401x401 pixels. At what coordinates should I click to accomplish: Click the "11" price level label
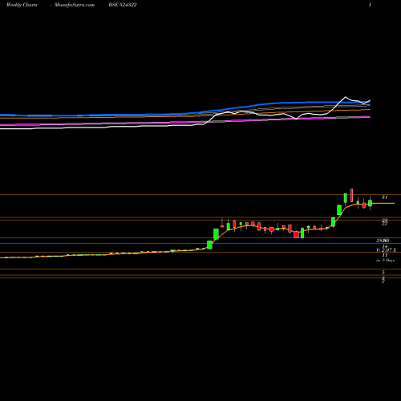tap(384, 255)
